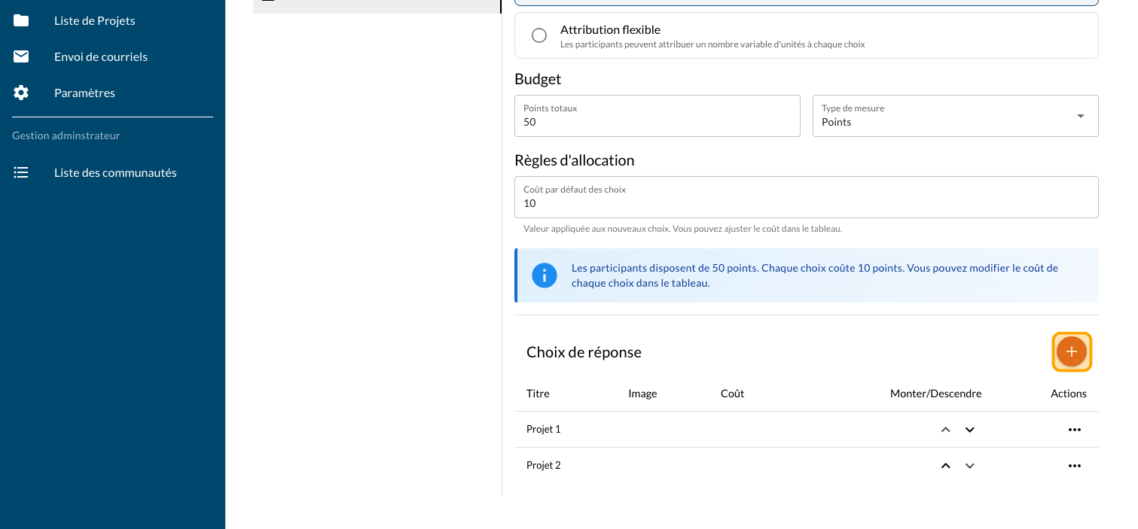Open the actions menu for Projet 2

coord(1074,466)
